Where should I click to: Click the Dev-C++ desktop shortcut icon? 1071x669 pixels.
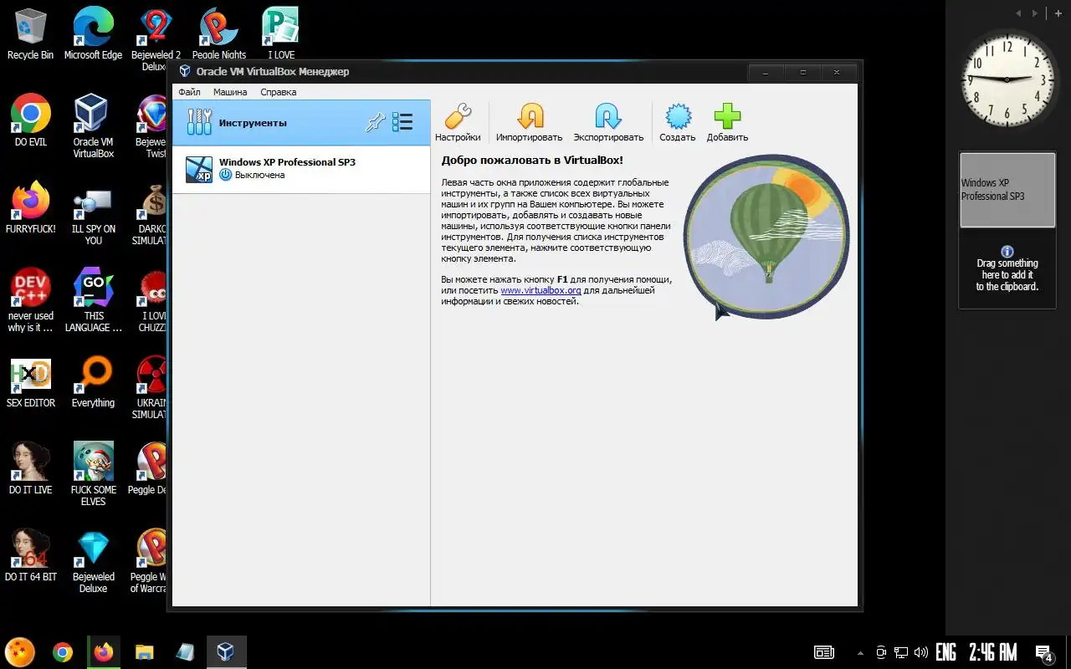(31, 289)
